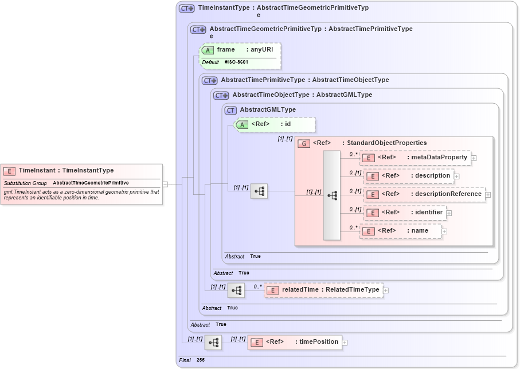Expand the metaDataProperty element
The height and width of the screenshot is (369, 520).
(474, 158)
